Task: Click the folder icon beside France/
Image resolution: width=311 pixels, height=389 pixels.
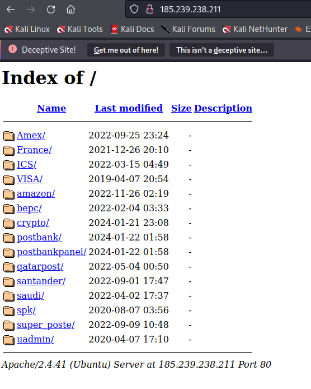Action: [9, 150]
